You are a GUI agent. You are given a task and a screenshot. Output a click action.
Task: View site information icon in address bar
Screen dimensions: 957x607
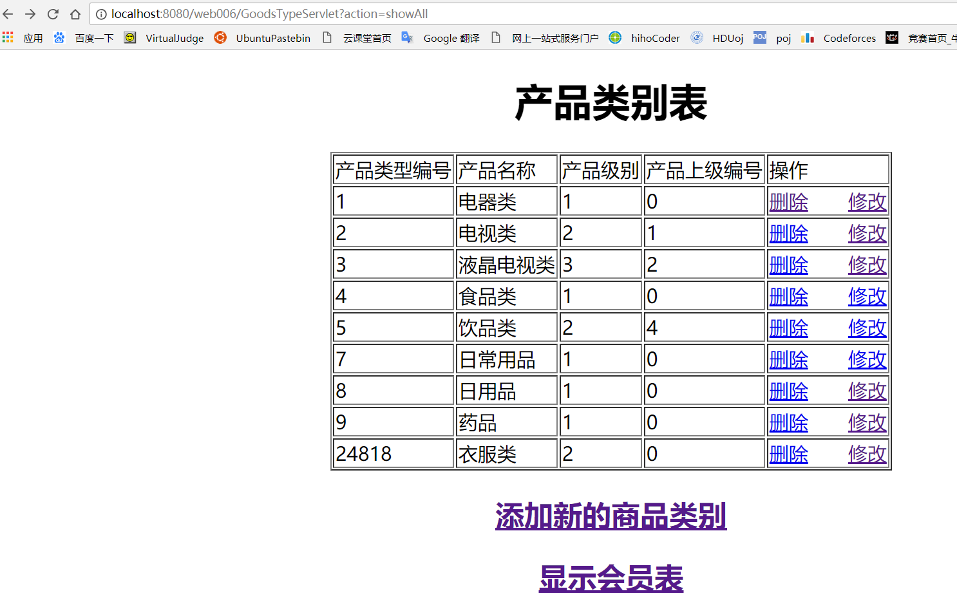coord(101,14)
